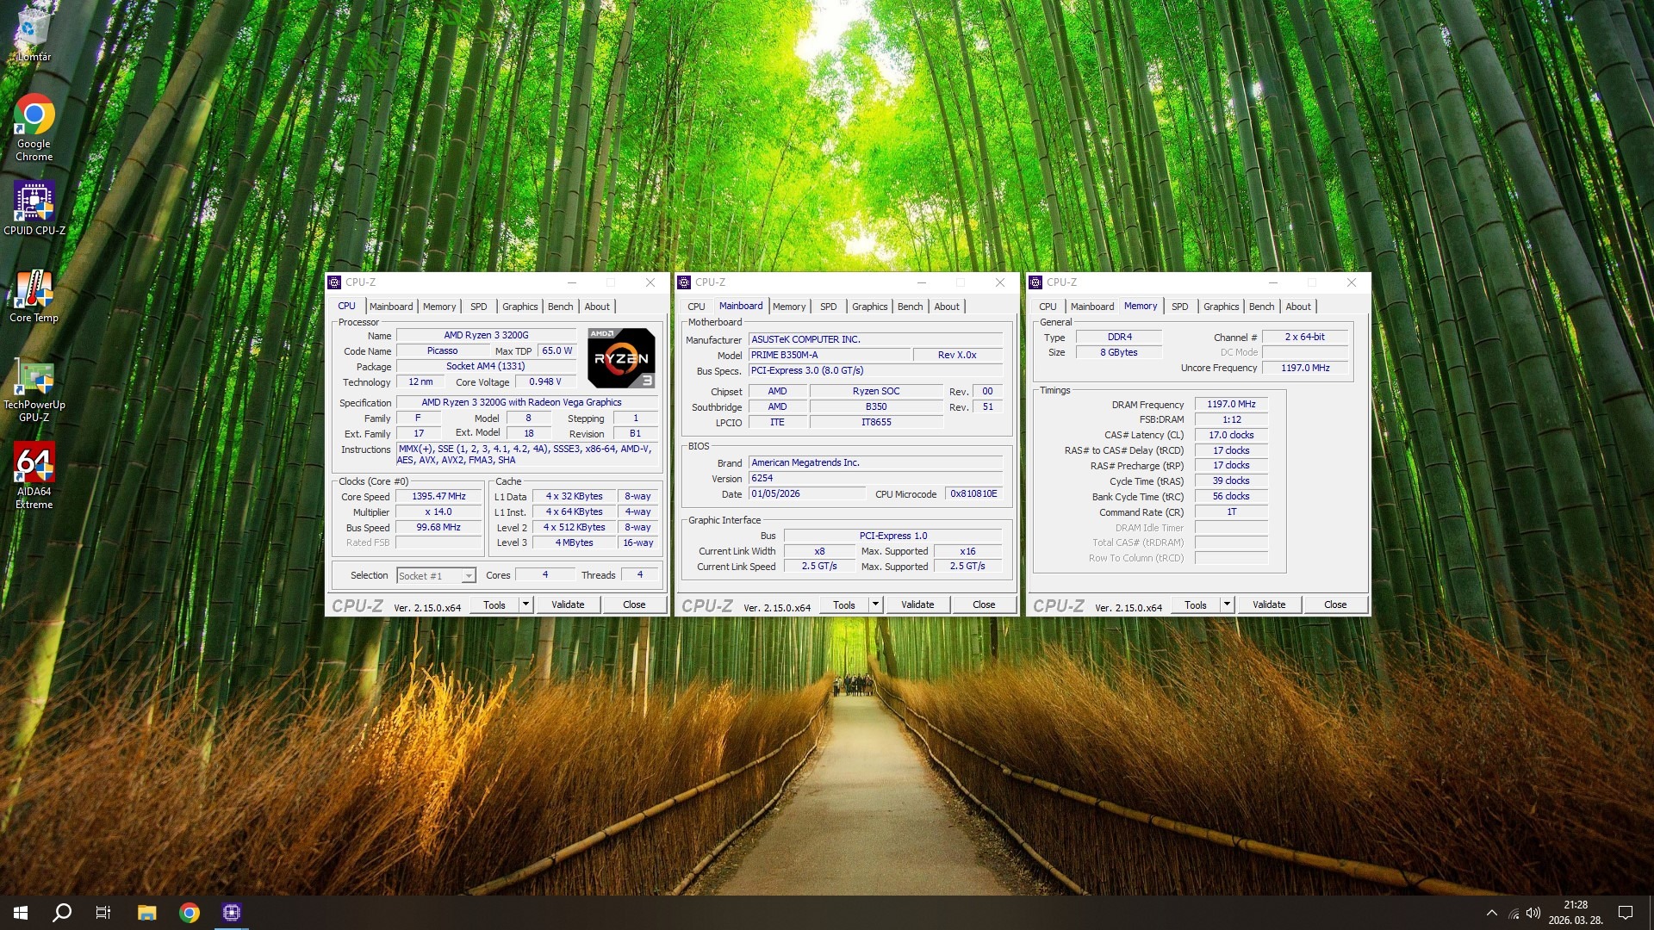Expand the Socket #1 selection dropdown

tap(469, 576)
